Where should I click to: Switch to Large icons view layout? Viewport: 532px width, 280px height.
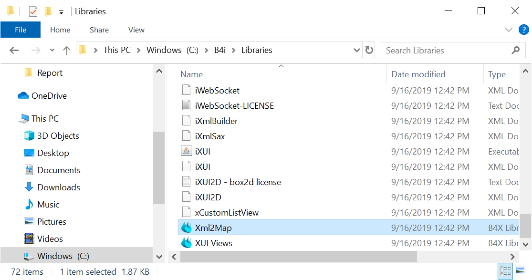(x=519, y=271)
